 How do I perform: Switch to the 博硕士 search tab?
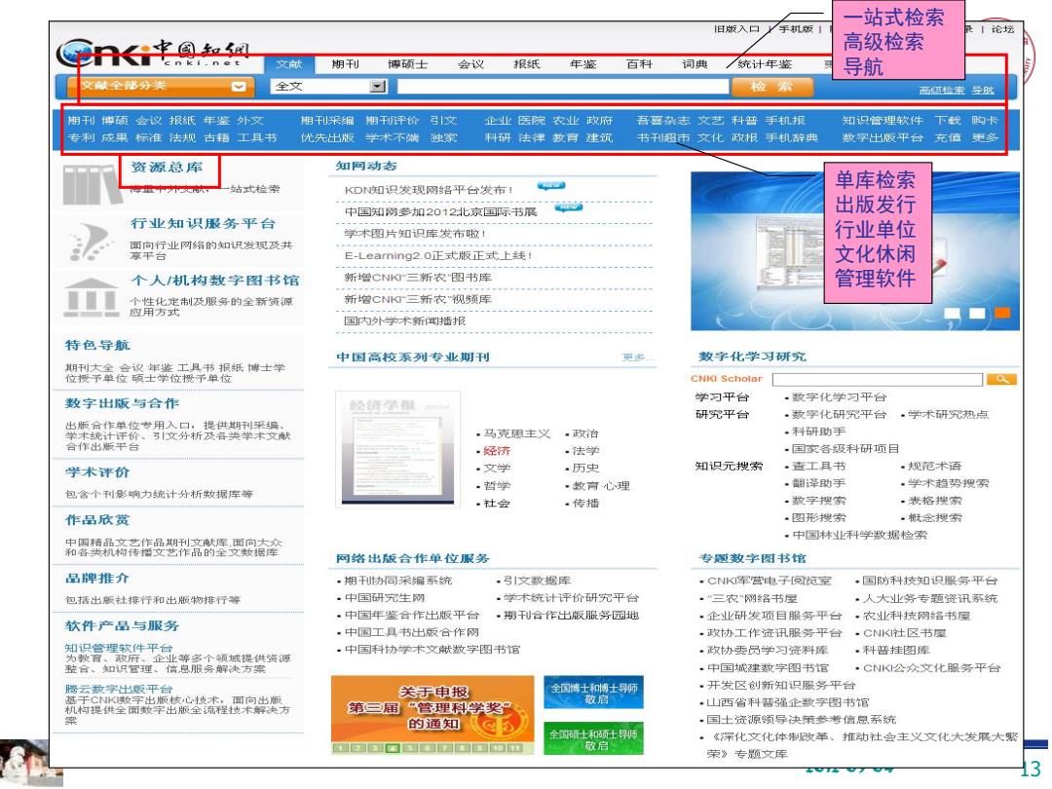tap(408, 64)
